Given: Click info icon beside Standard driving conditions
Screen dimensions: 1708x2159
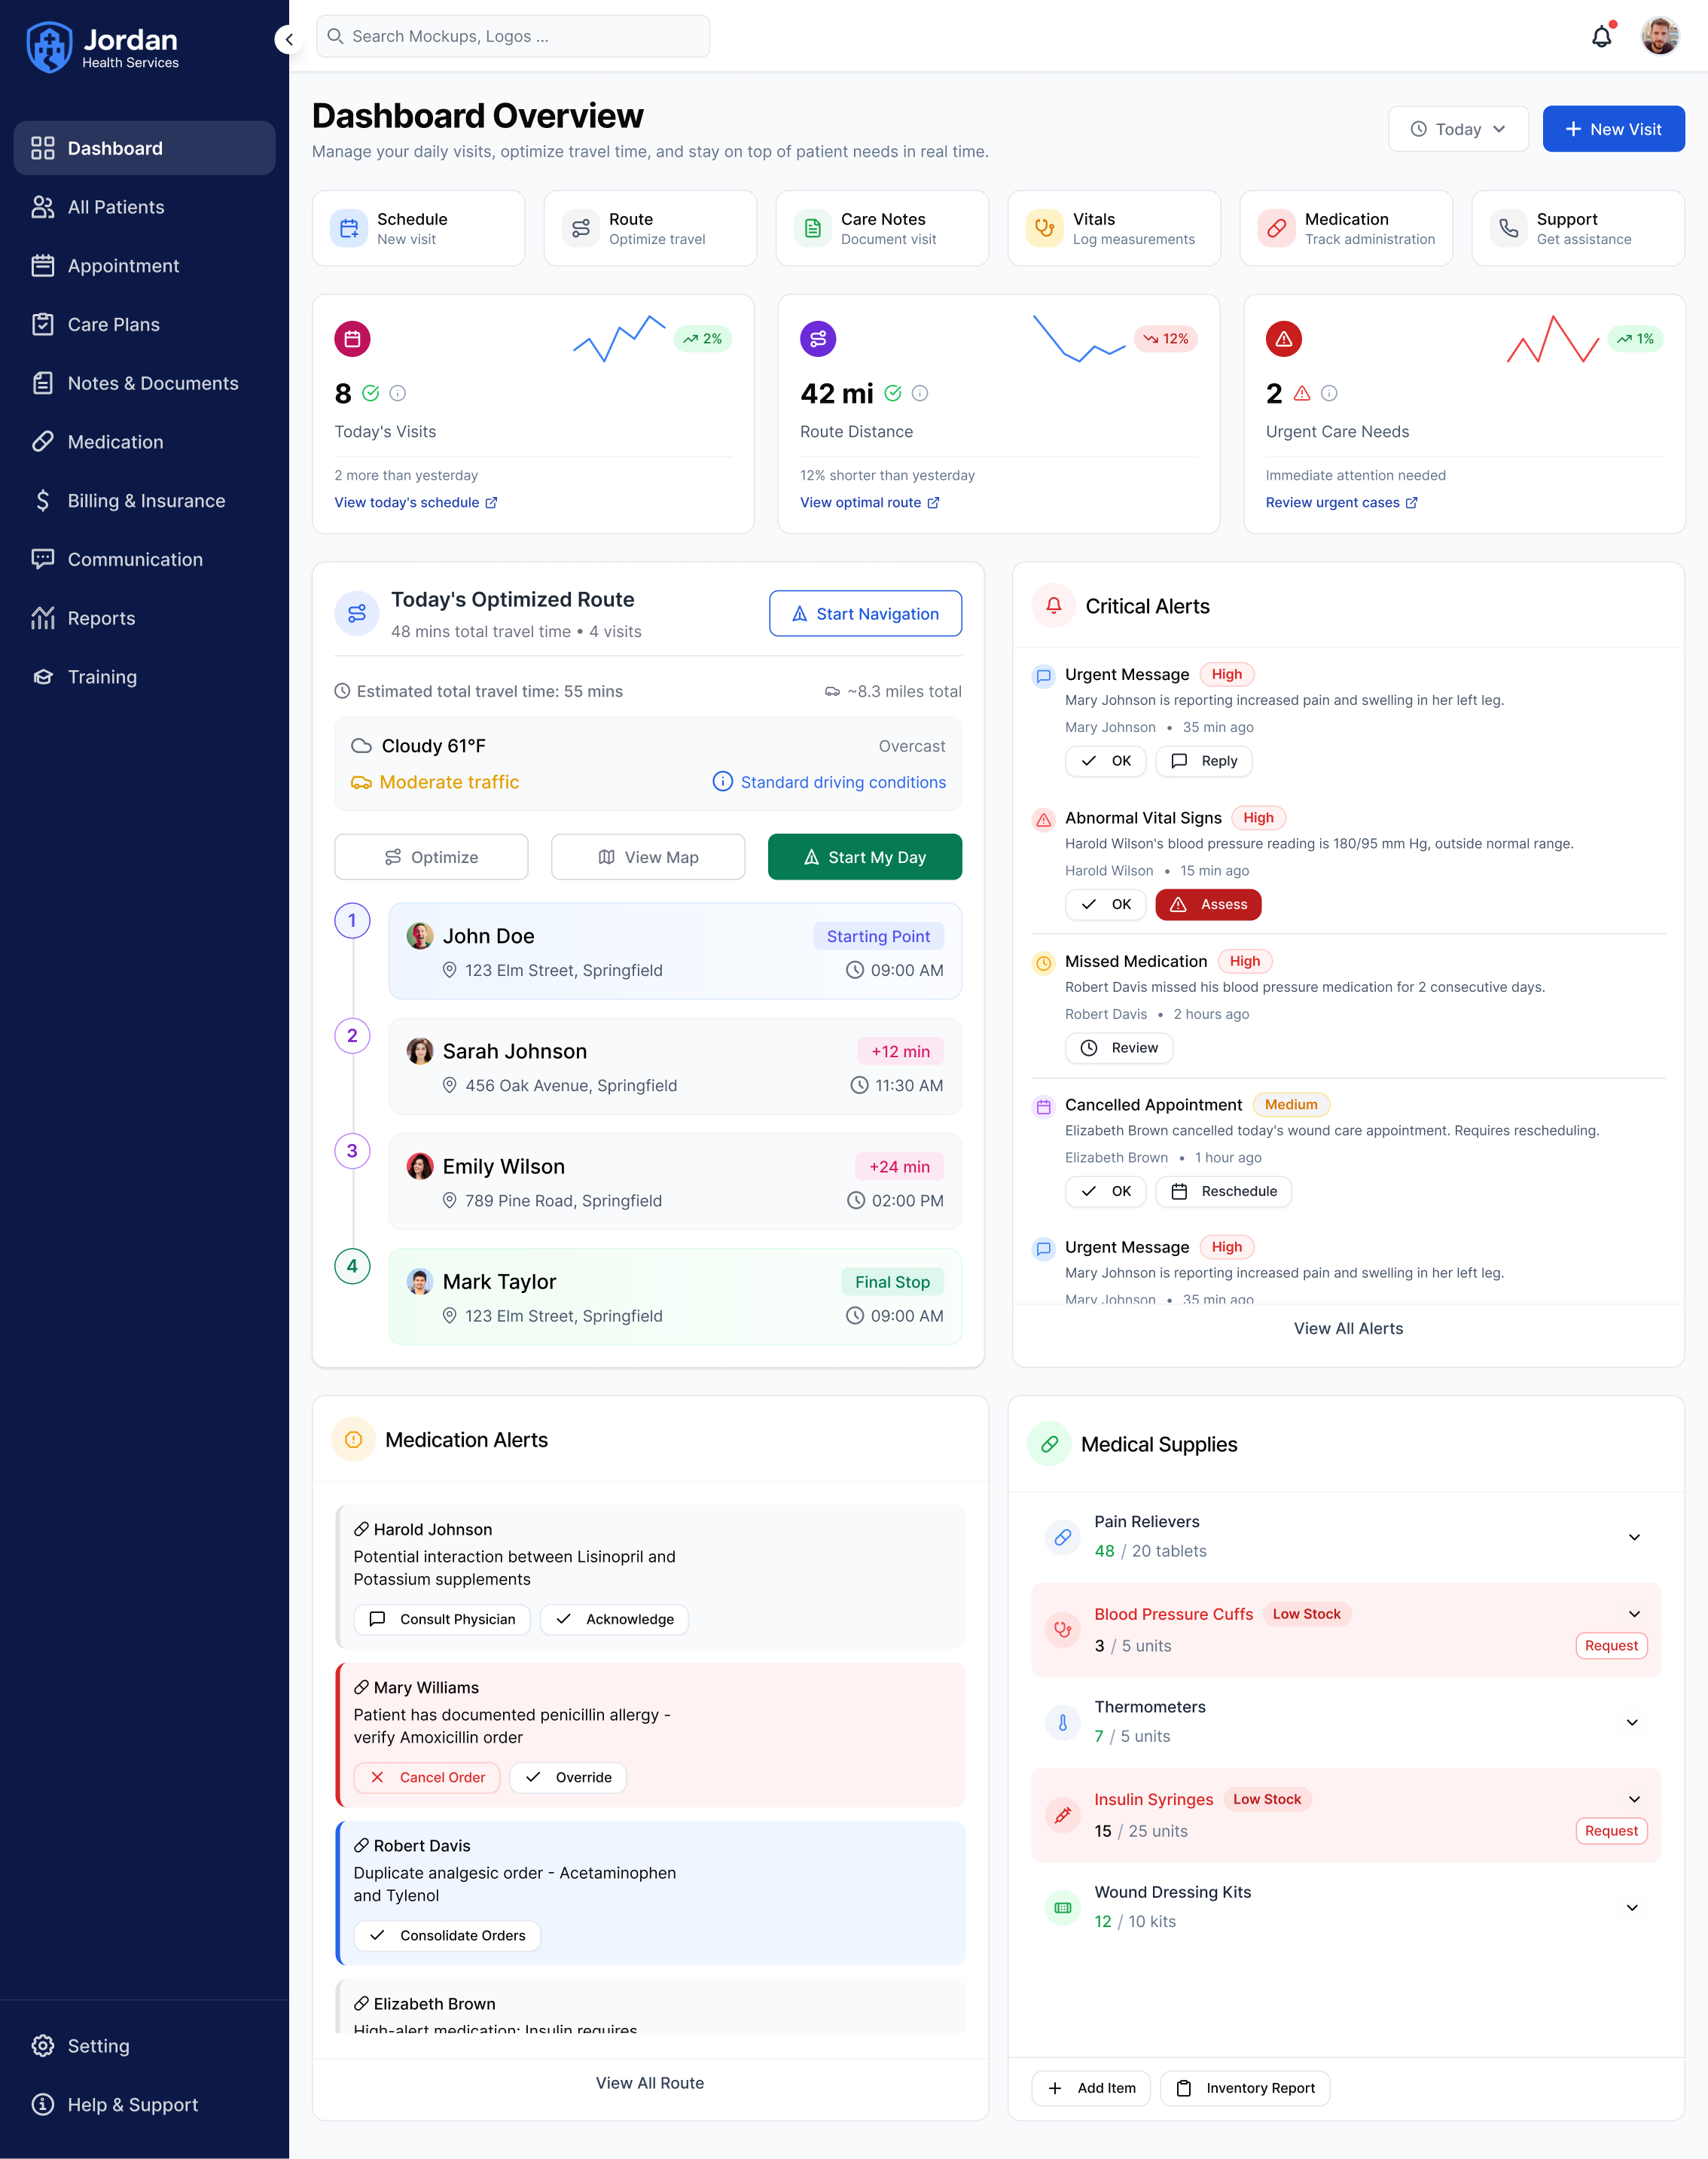Looking at the screenshot, I should coord(722,781).
